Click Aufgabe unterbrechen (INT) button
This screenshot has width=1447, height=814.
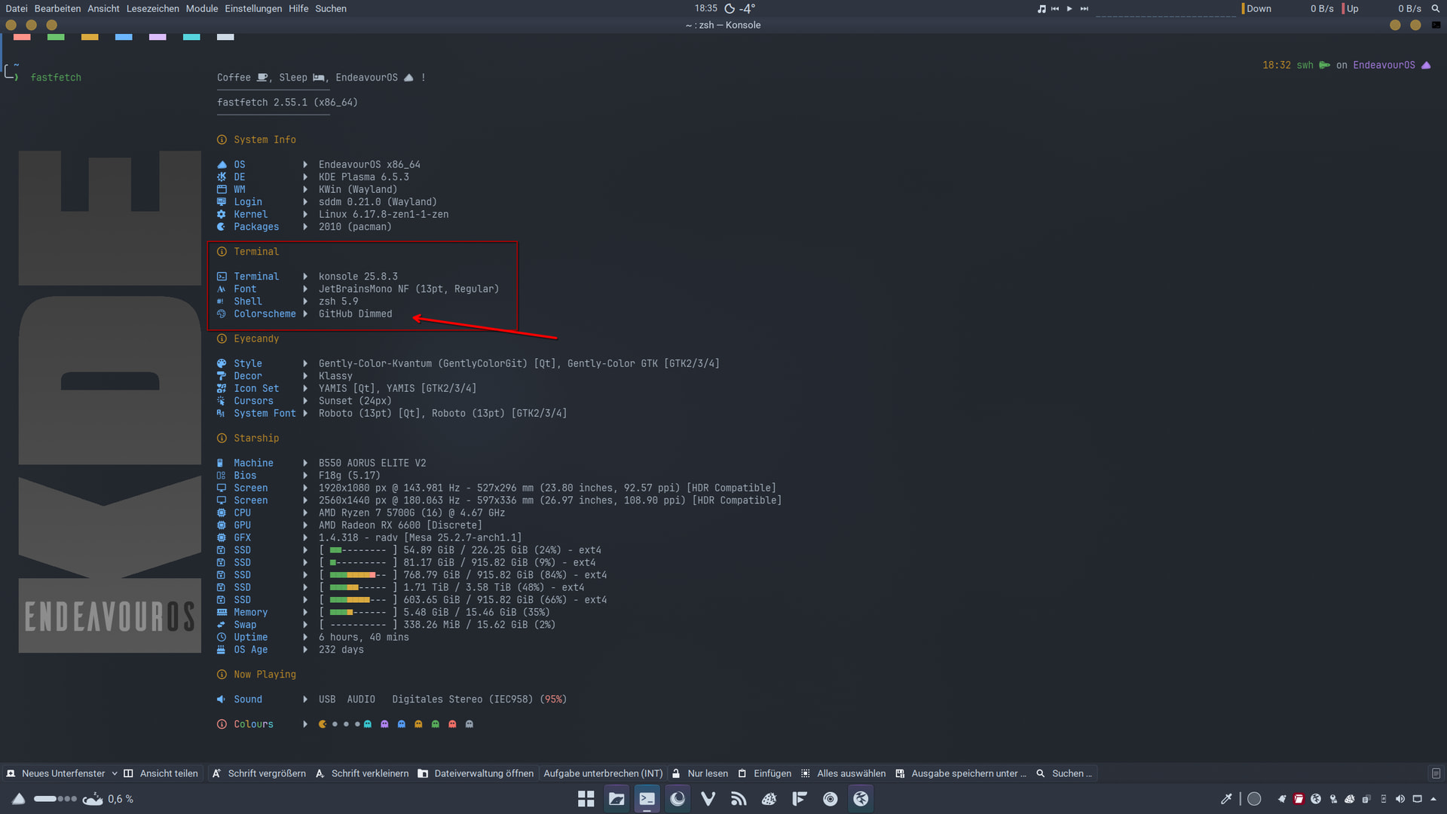[603, 773]
